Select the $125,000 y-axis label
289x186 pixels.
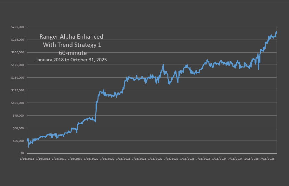coord(18,90)
